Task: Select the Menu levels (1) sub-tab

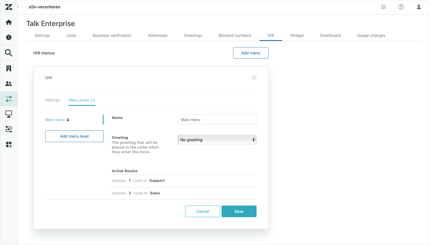Action: (82, 100)
